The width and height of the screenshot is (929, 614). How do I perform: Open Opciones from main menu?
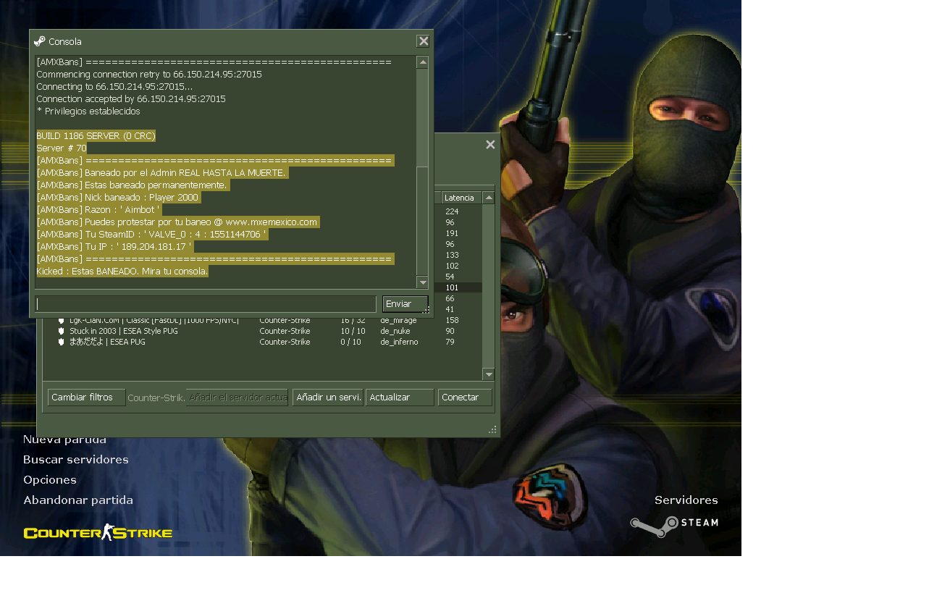(50, 480)
